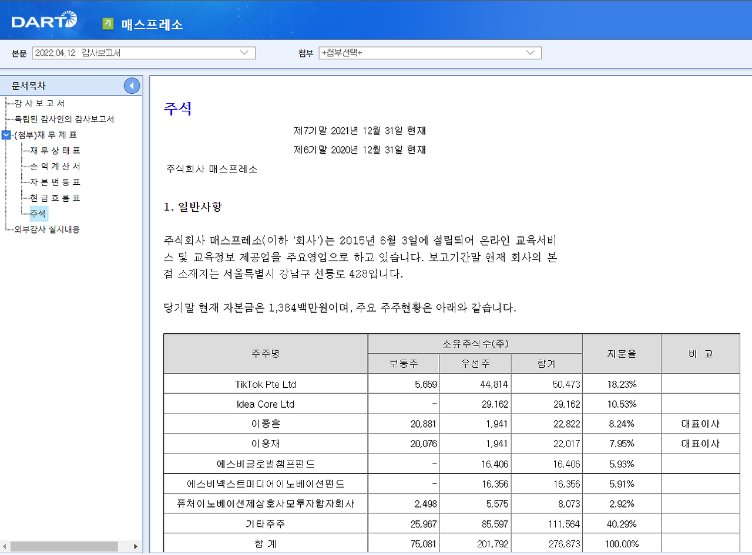Screen dimensions: 752x555
Task: Click the 5.91% ownership value
Action: pos(622,485)
